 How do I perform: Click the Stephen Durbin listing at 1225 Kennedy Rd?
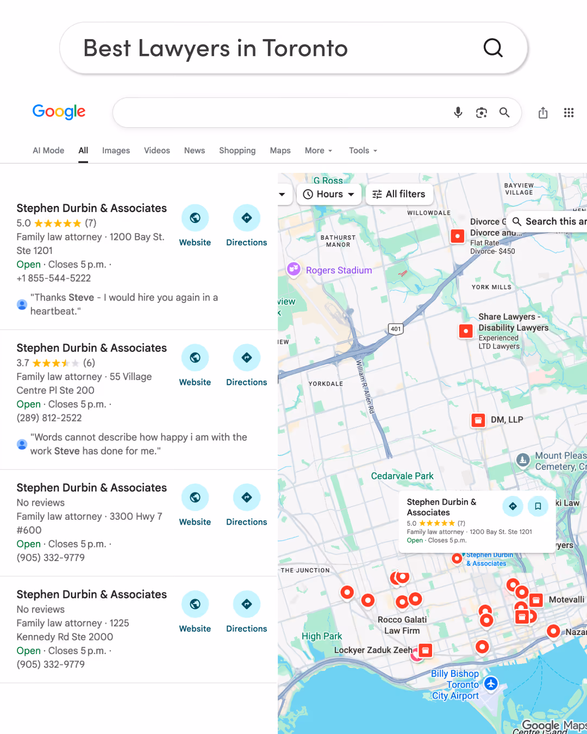coord(91,594)
